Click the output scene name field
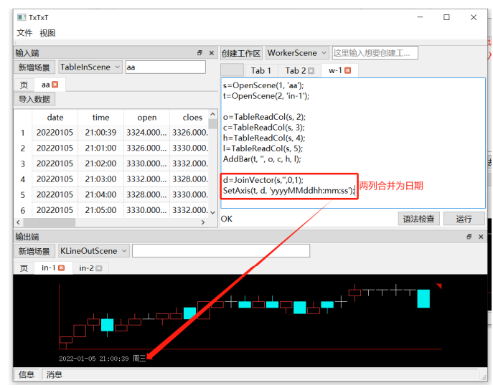The image size is (493, 388). (x=221, y=251)
